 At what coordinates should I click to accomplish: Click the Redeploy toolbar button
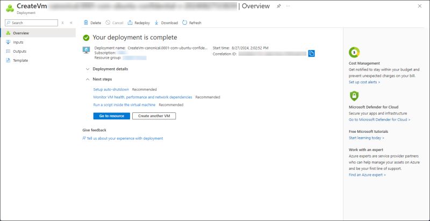(139, 23)
